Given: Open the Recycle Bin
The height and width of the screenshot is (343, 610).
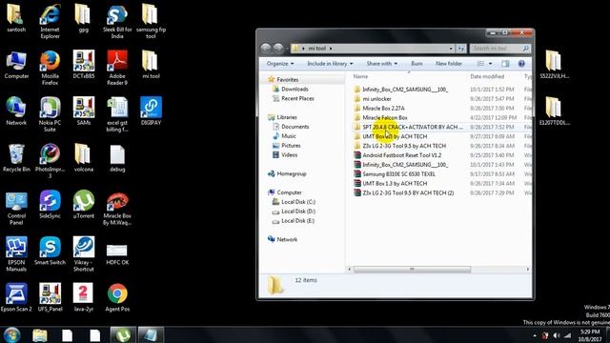Looking at the screenshot, I should 16,158.
